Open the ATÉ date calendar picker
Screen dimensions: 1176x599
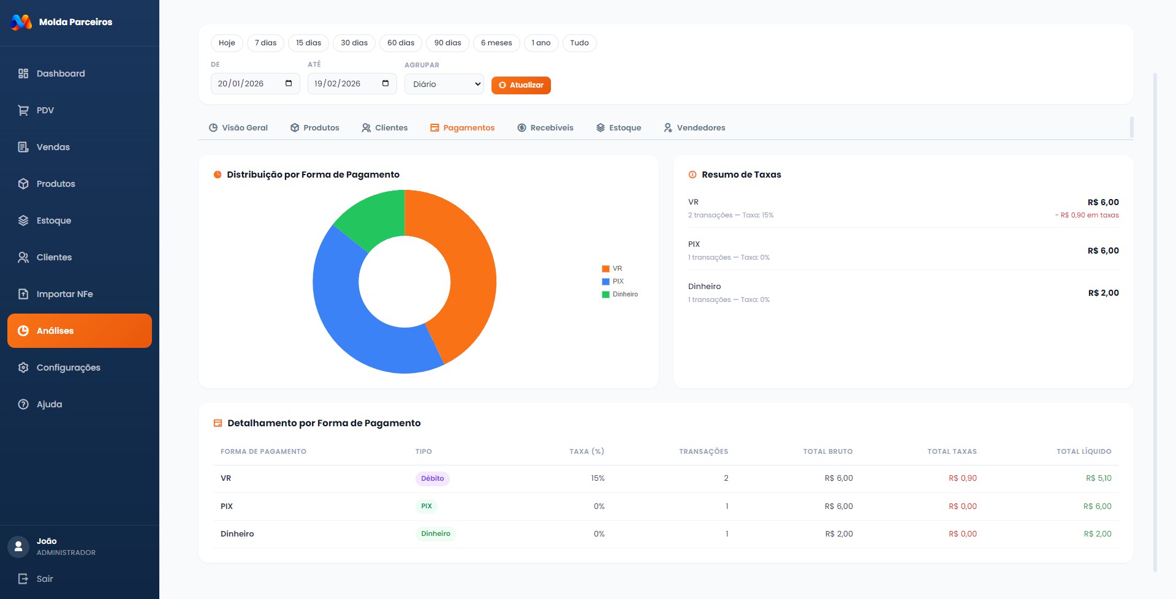[x=385, y=83]
